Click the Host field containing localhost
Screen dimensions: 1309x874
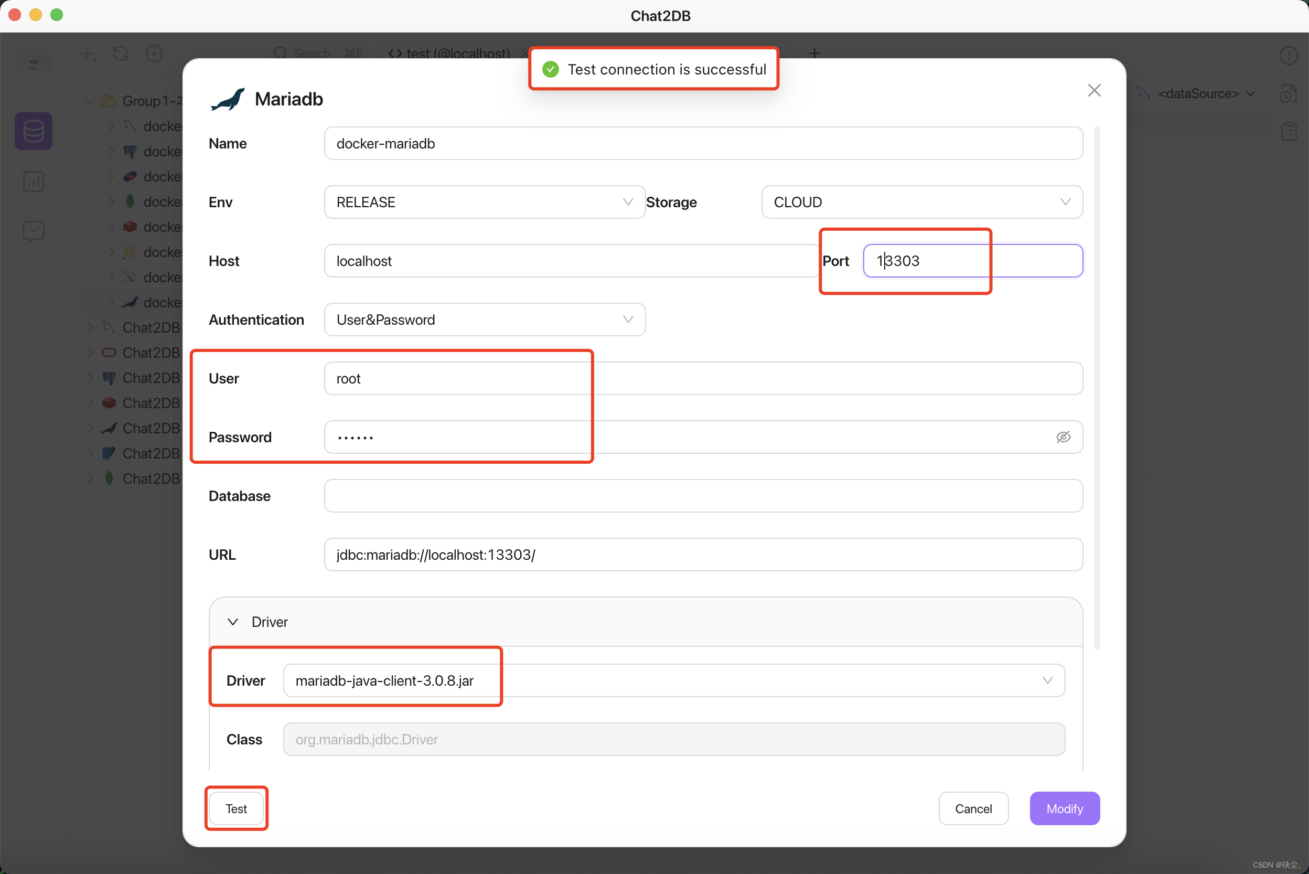(572, 261)
